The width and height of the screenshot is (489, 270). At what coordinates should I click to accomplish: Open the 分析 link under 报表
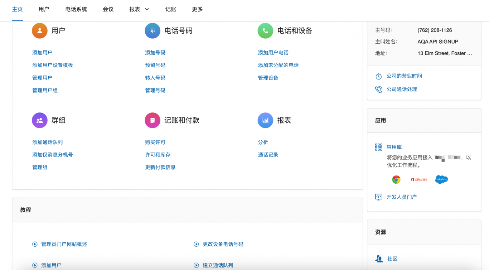click(263, 142)
